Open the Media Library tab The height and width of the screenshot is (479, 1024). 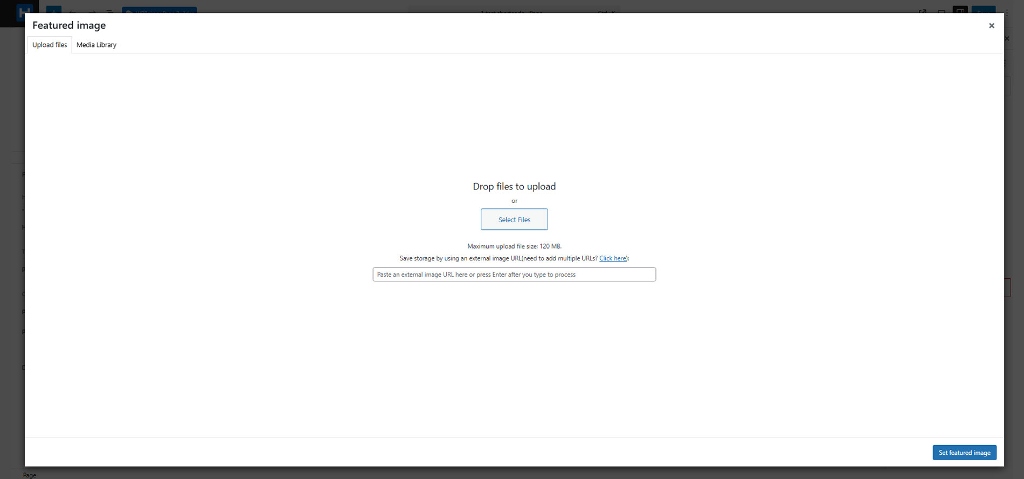click(x=96, y=45)
